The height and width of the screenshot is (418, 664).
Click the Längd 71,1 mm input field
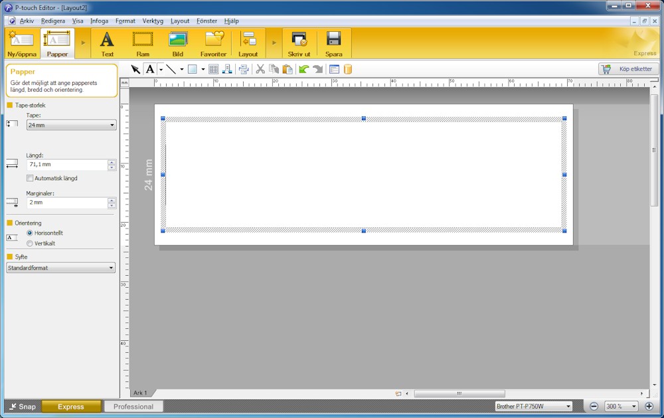click(66, 164)
